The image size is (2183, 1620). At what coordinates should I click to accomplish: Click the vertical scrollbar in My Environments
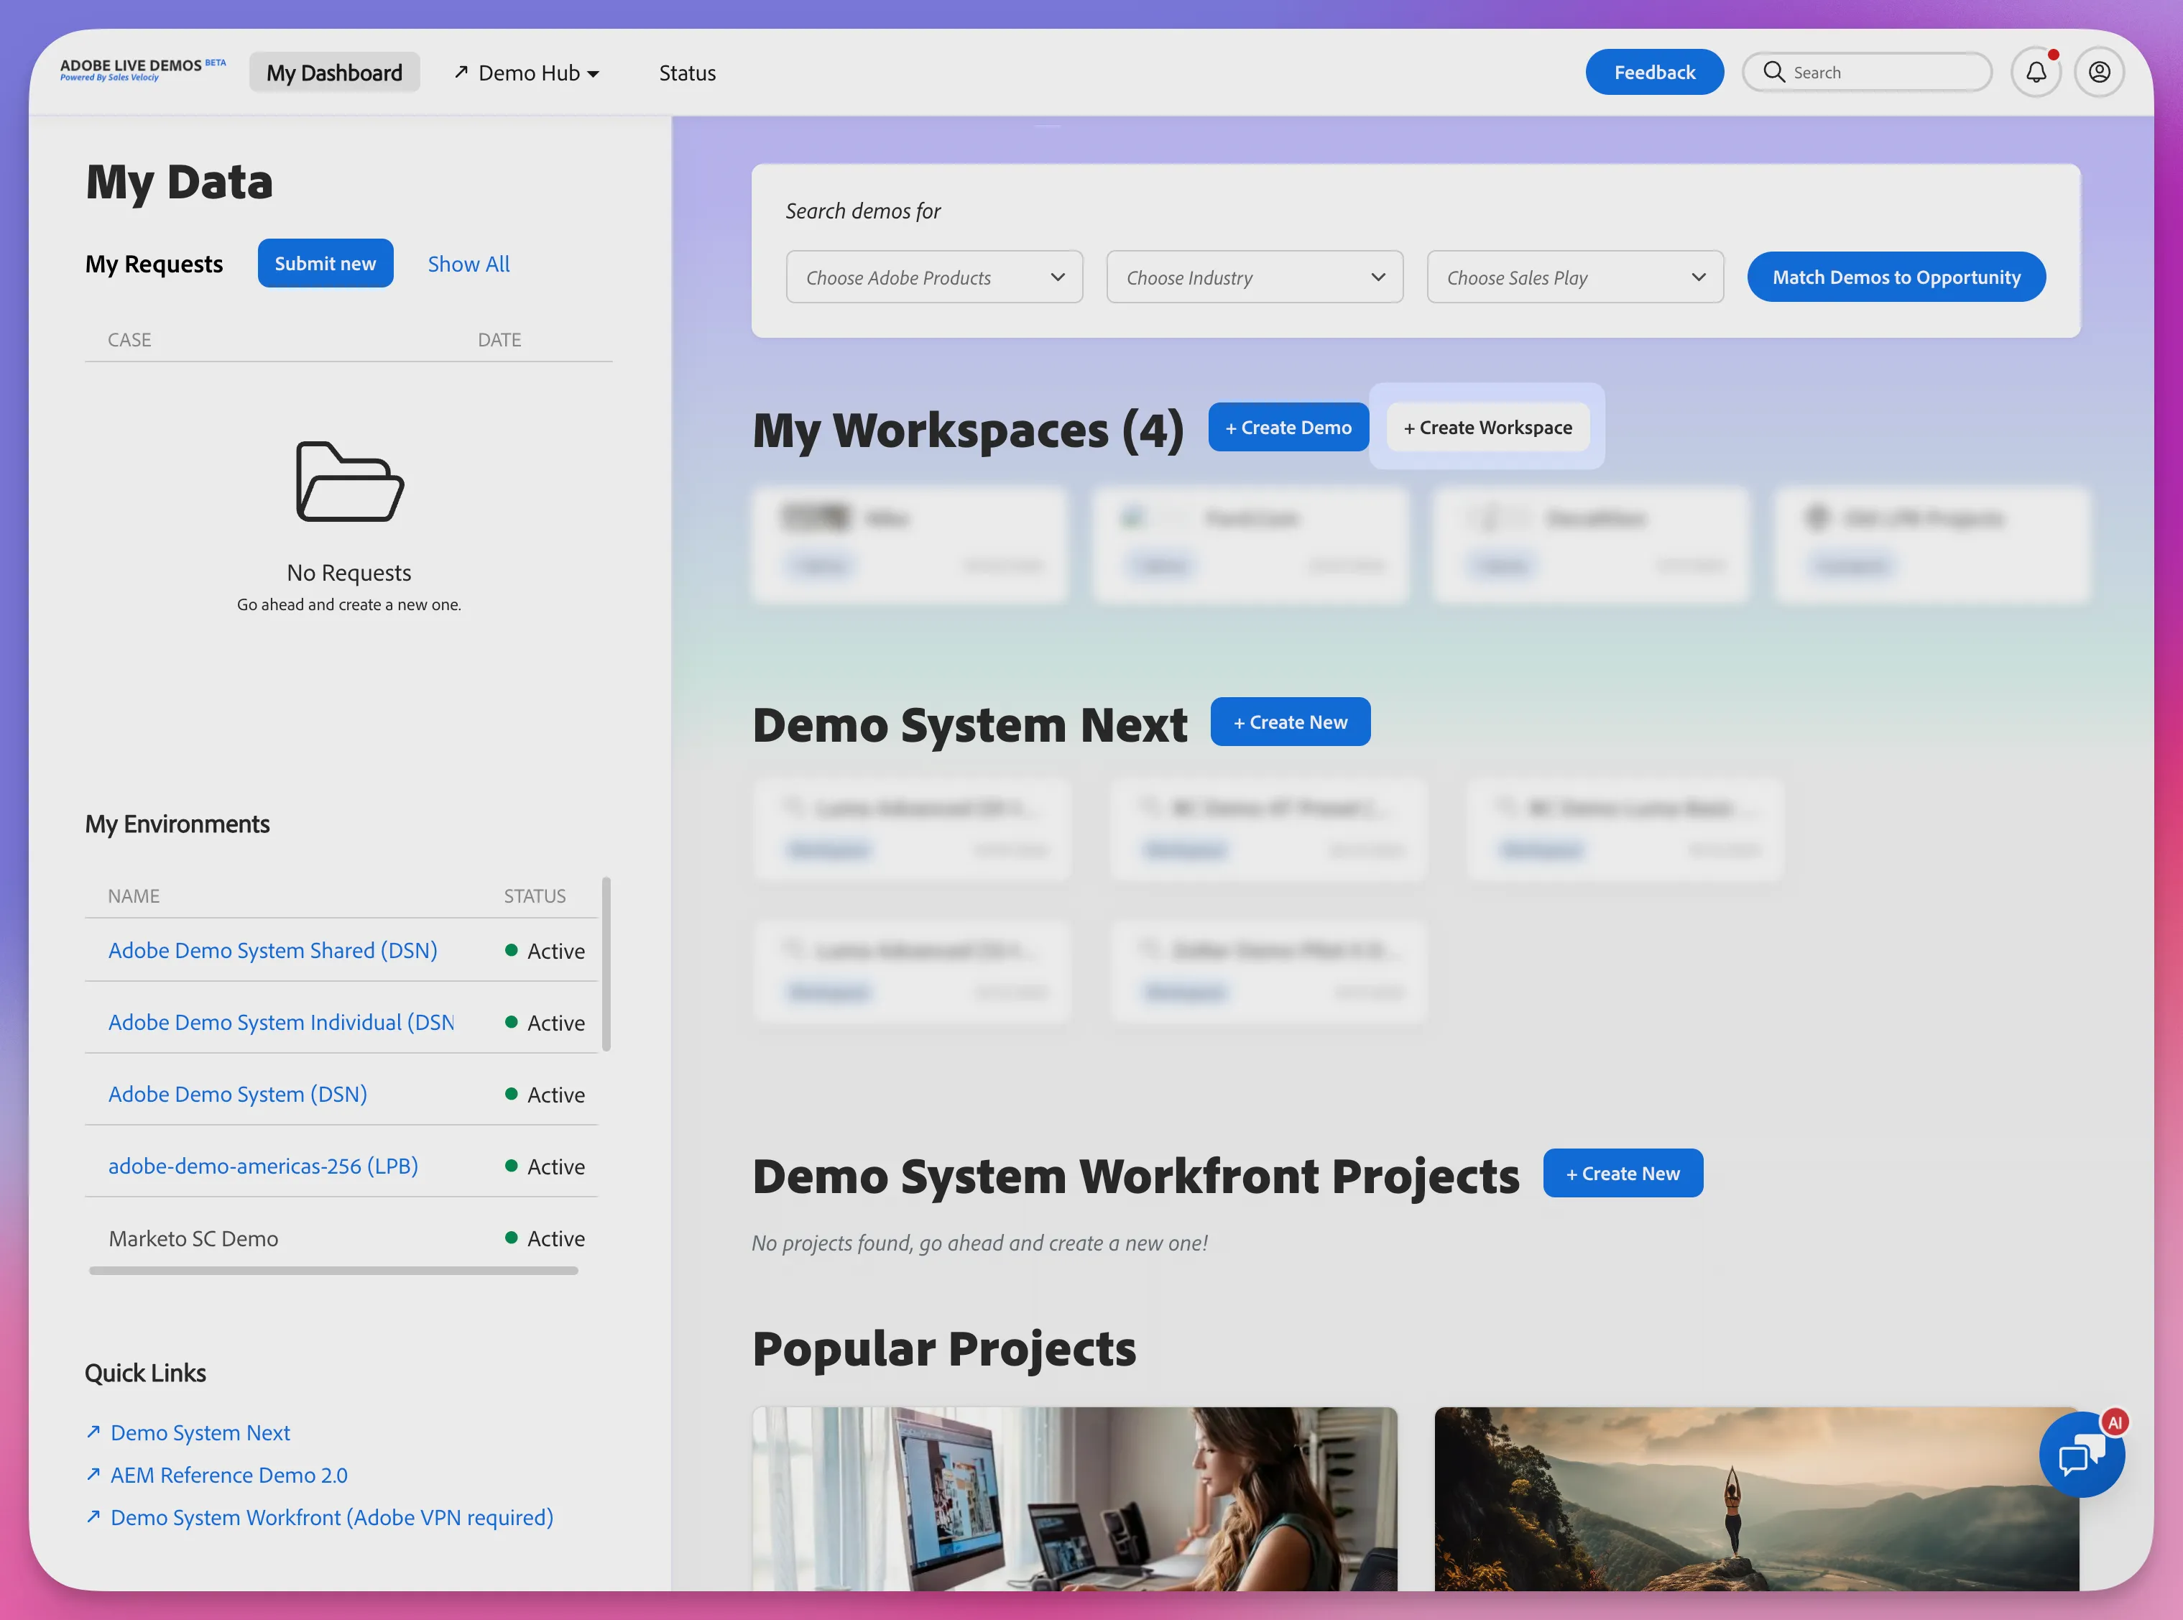pyautogui.click(x=606, y=964)
